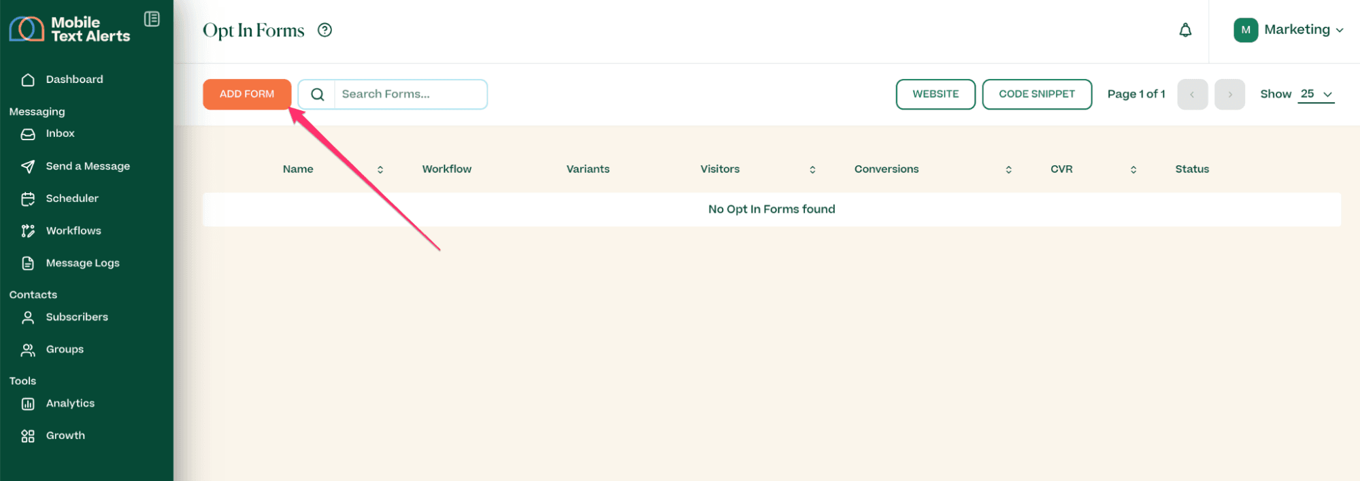The height and width of the screenshot is (481, 1360).
Task: Sort table by Conversions column arrows
Action: click(1008, 169)
